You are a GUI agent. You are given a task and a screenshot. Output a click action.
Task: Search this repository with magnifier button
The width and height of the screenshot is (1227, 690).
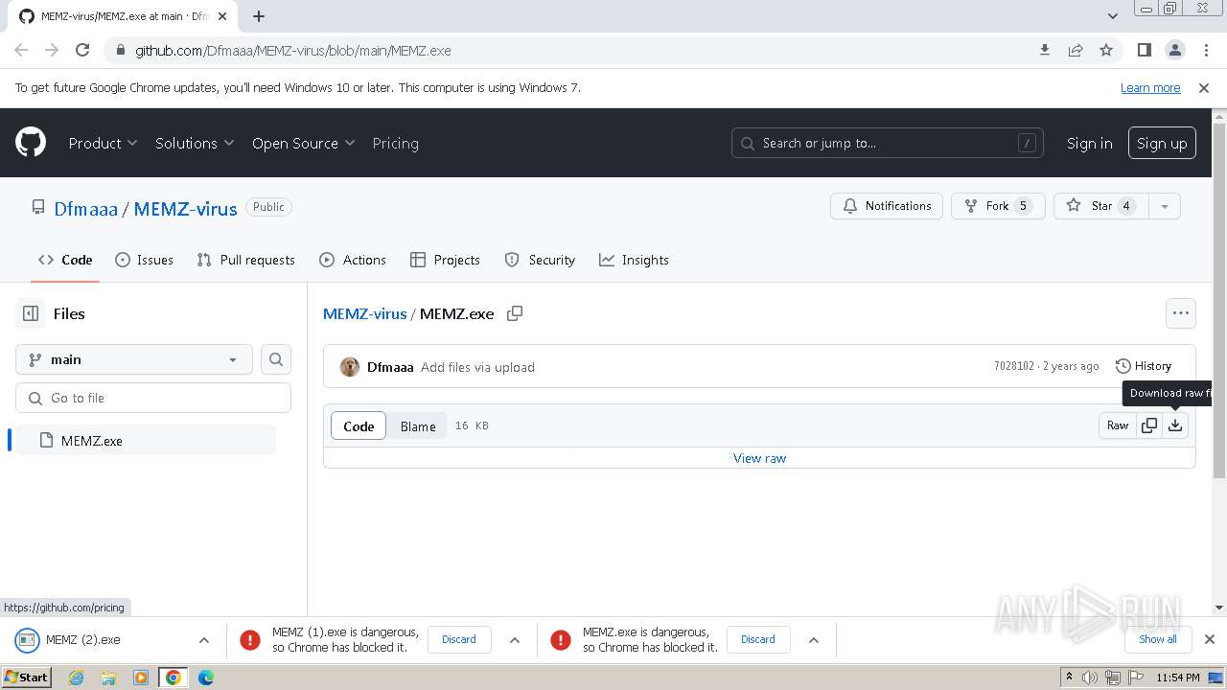(x=276, y=359)
